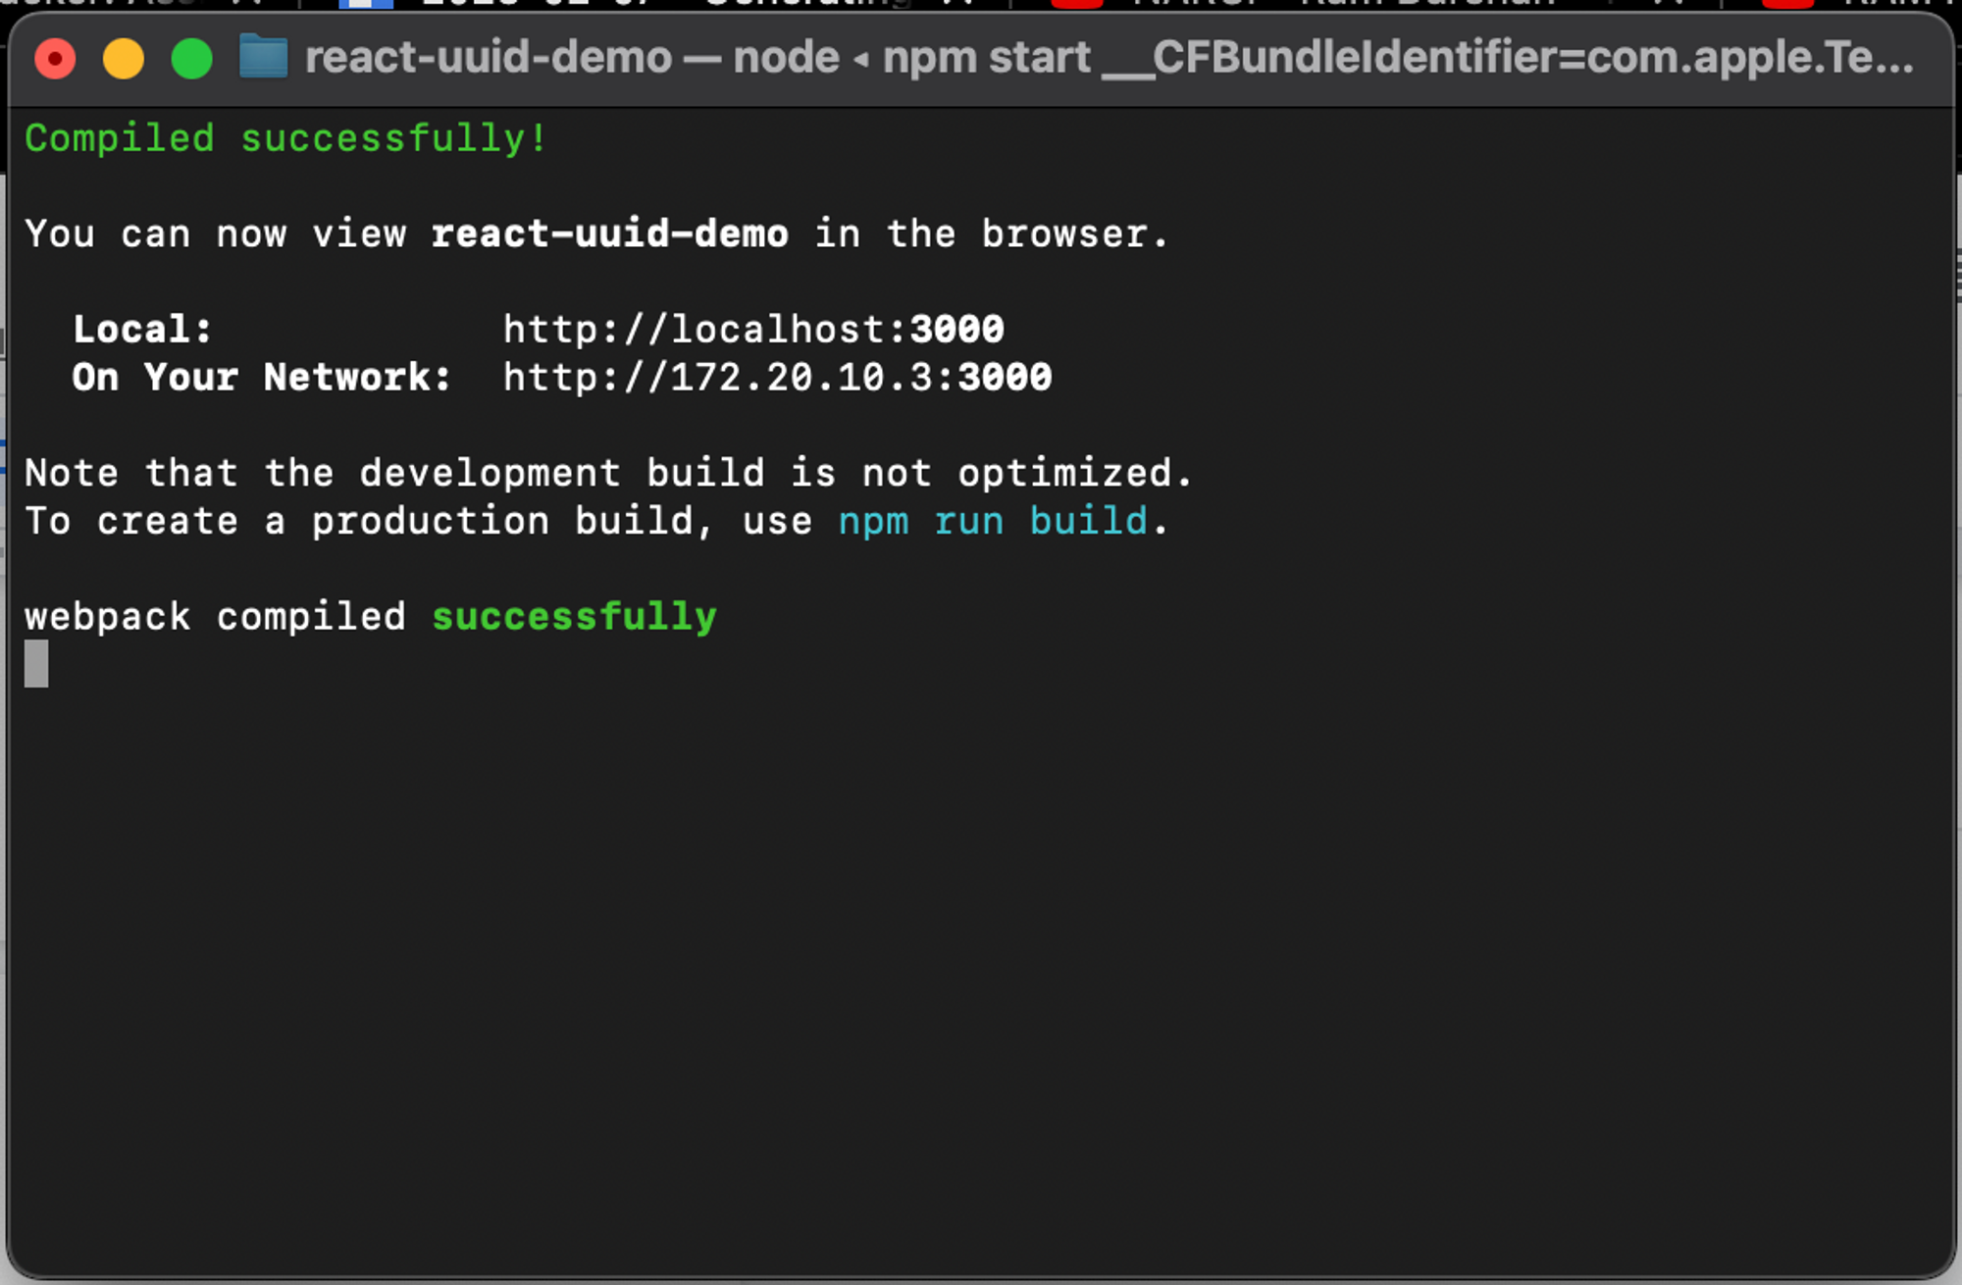This screenshot has height=1285, width=1962.
Task: Close the NARUT tab using its X
Action: [1658, 5]
